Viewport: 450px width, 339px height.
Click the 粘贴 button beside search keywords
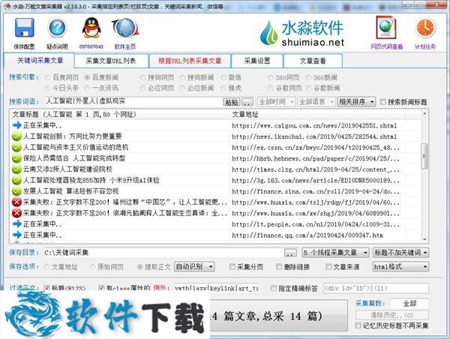click(x=232, y=102)
